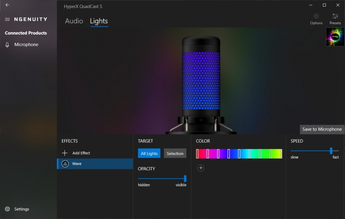Viewport: 345px width, 219px height.
Task: Click Connected Products heading
Action: click(26, 33)
